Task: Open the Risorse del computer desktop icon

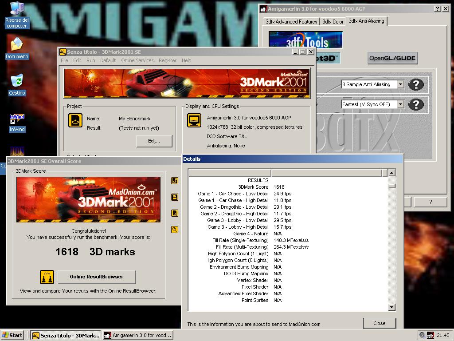Action: (x=17, y=15)
